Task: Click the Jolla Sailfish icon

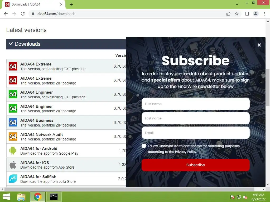Action: [x=13, y=179]
